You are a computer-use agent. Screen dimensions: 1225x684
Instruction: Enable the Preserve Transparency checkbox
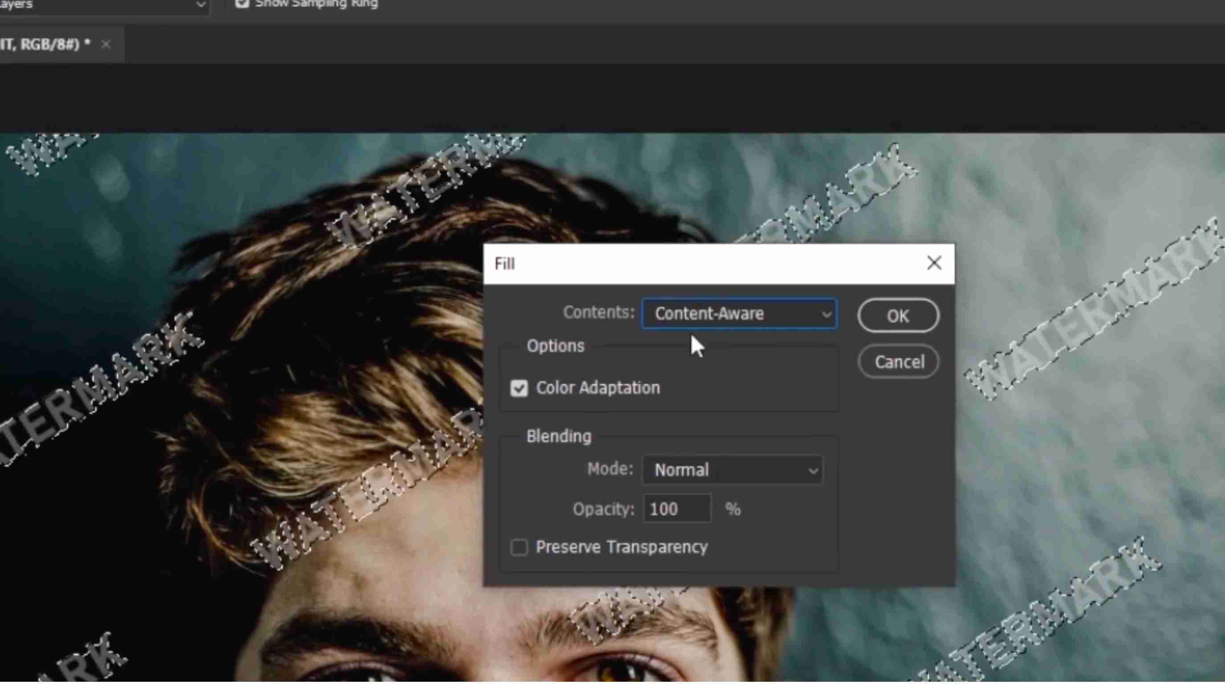coord(519,547)
